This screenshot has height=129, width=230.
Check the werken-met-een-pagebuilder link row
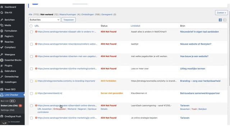click(x=31, y=57)
